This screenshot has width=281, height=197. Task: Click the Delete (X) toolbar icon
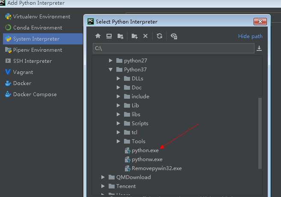click(x=145, y=36)
